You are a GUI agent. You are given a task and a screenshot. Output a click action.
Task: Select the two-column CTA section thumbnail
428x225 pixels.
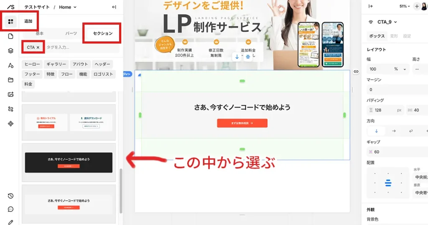(69, 123)
